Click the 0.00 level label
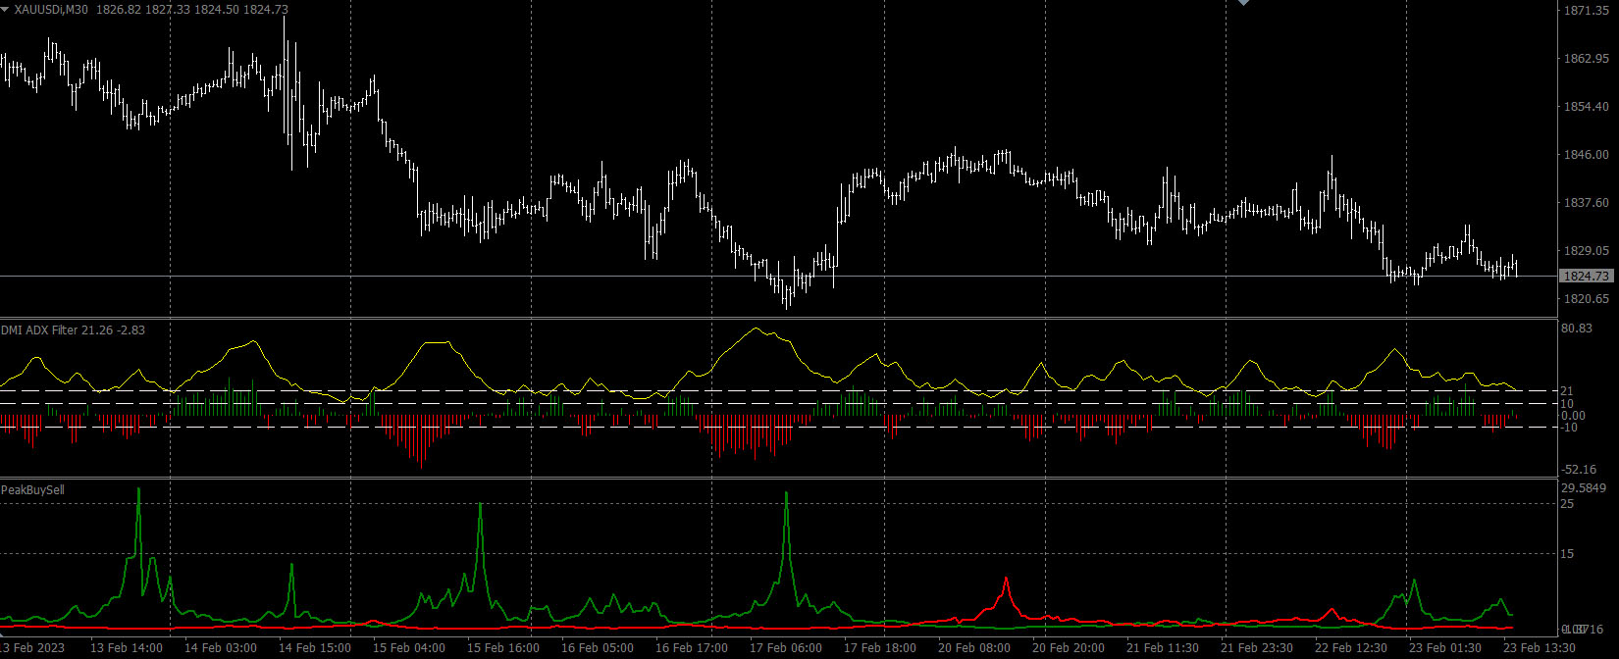The height and width of the screenshot is (659, 1619). pos(1574,416)
